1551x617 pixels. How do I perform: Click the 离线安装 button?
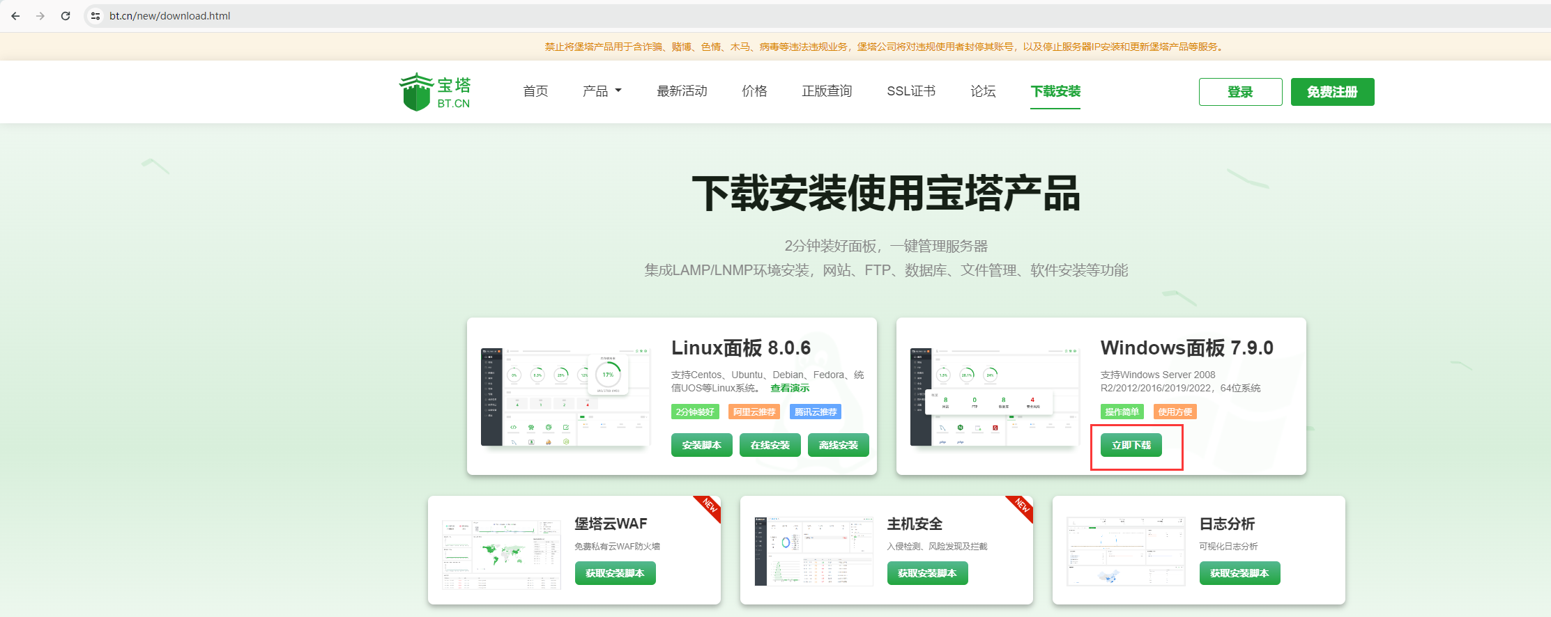(838, 445)
